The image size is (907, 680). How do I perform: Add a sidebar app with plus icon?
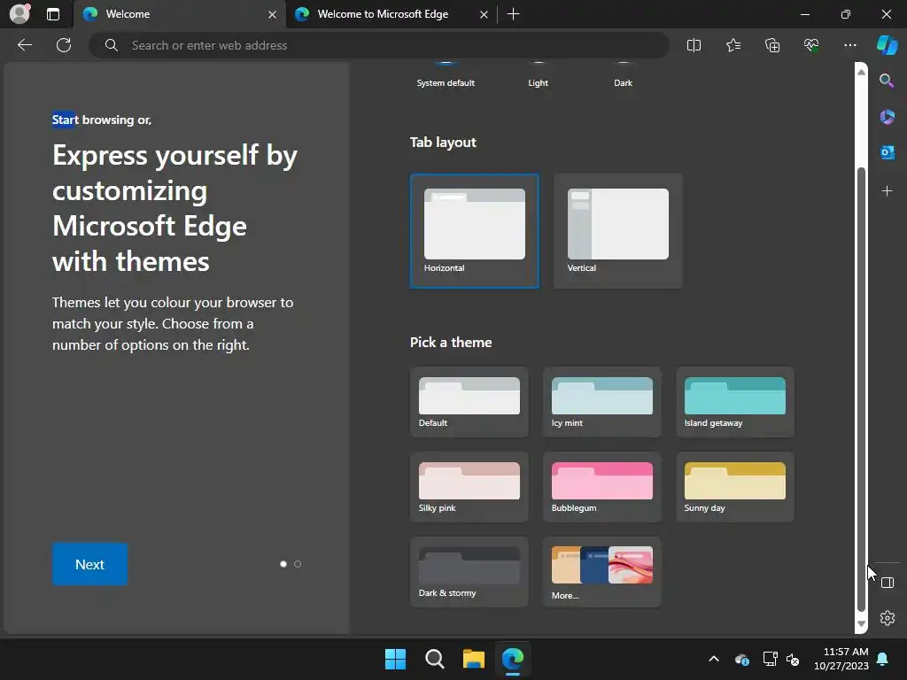coord(887,191)
